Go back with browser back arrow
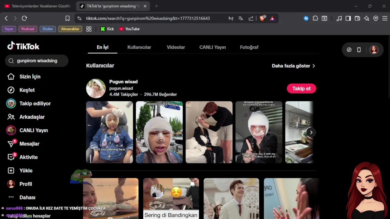The image size is (390, 219). pos(6,18)
